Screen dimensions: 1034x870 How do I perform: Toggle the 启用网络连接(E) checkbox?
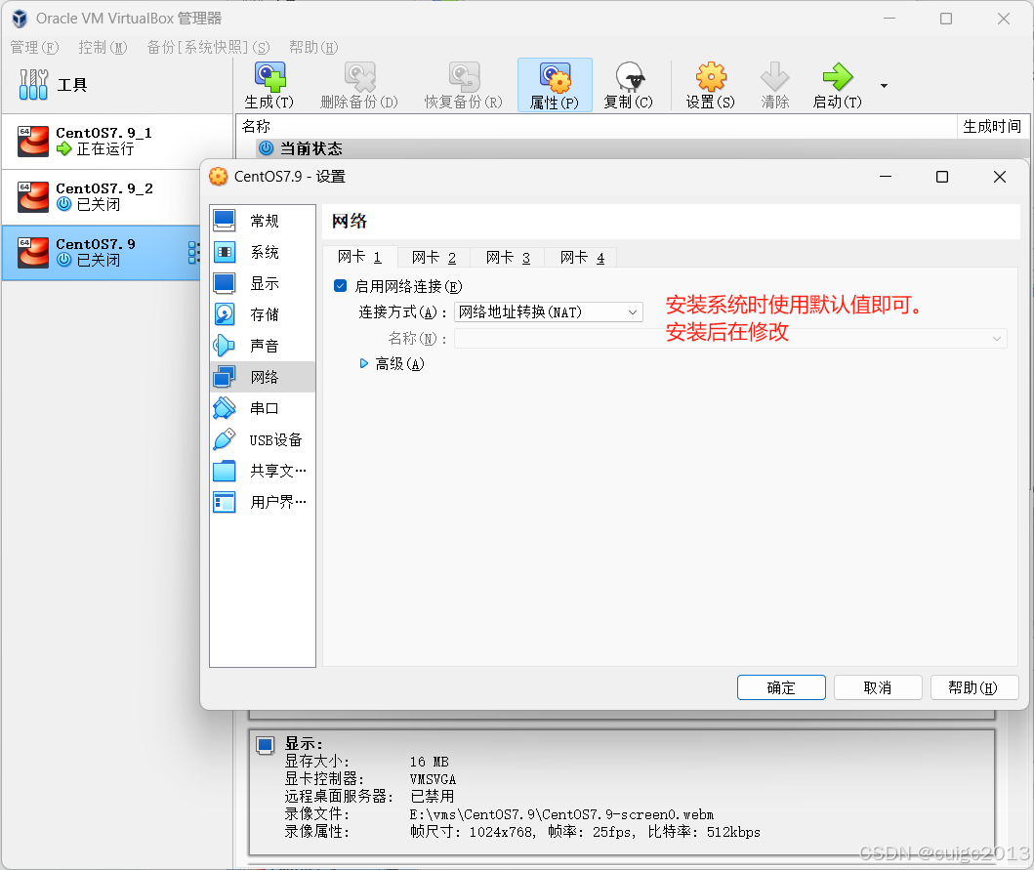(340, 285)
